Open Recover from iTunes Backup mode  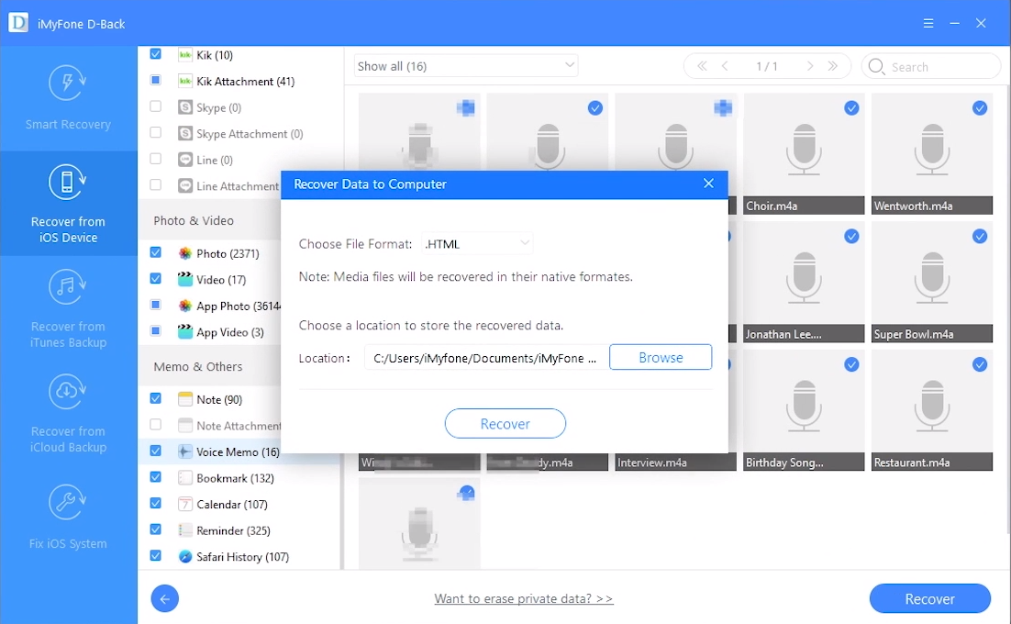pyautogui.click(x=68, y=308)
